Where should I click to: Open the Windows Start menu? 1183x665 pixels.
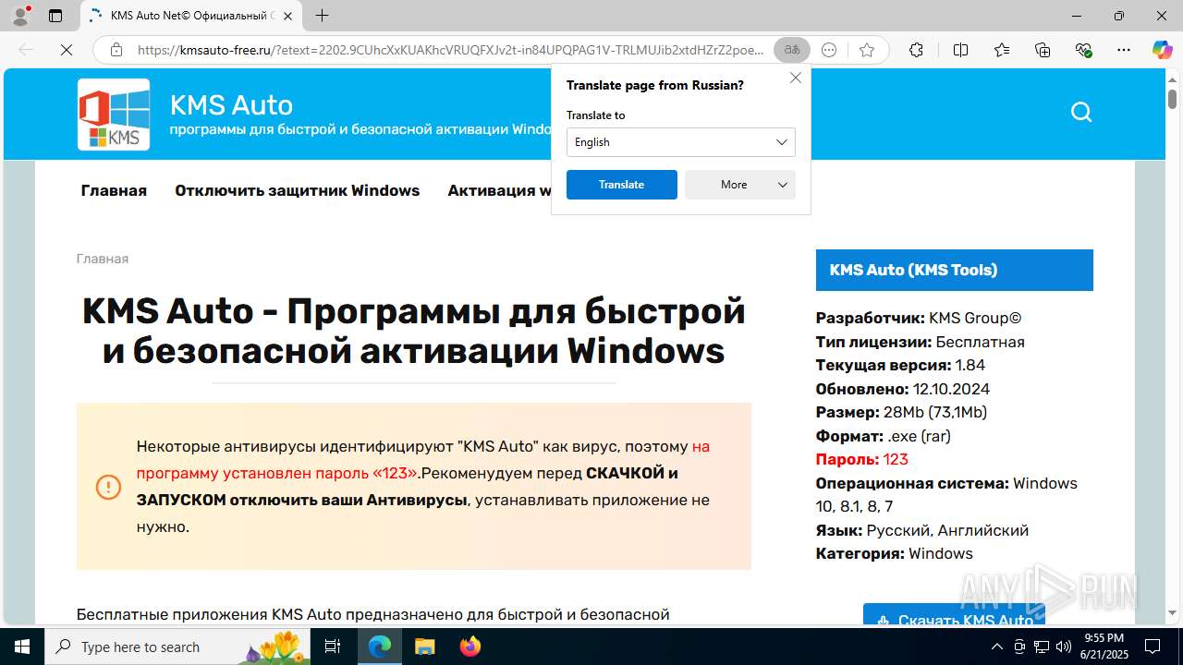click(21, 647)
